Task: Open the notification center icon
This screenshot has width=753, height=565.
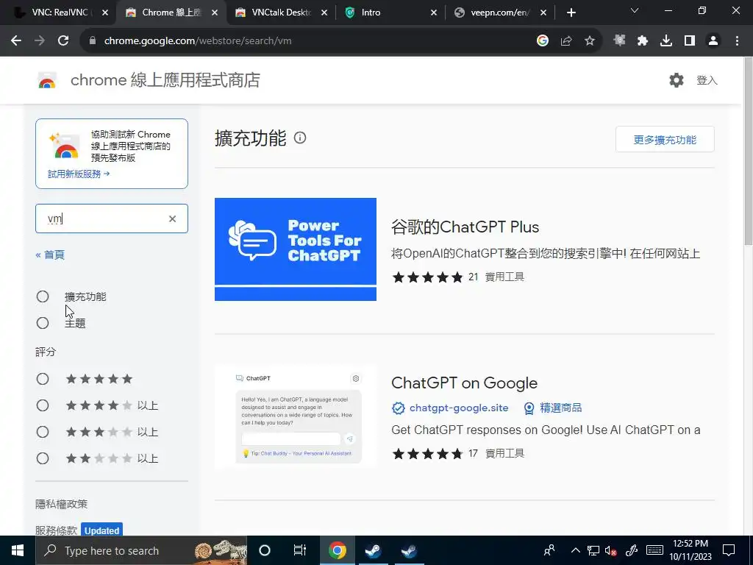Action: (729, 550)
